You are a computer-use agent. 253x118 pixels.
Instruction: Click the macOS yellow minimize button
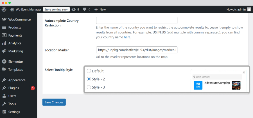[x=6, y=3]
